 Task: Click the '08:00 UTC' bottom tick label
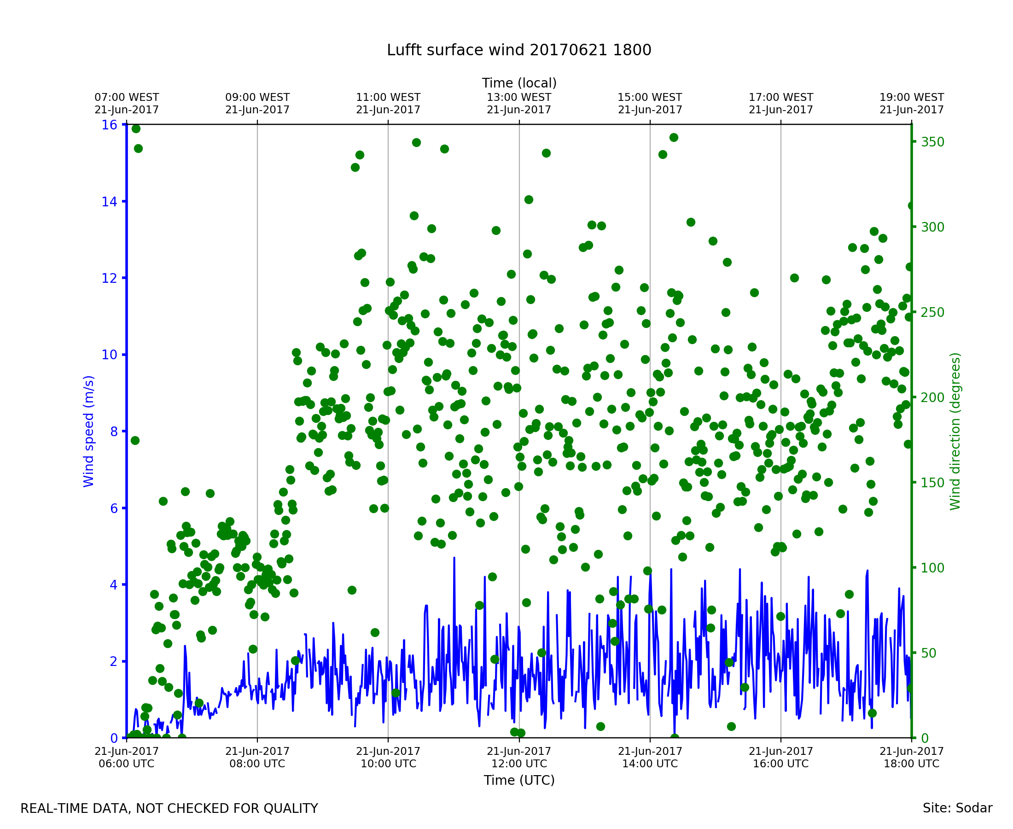click(257, 764)
